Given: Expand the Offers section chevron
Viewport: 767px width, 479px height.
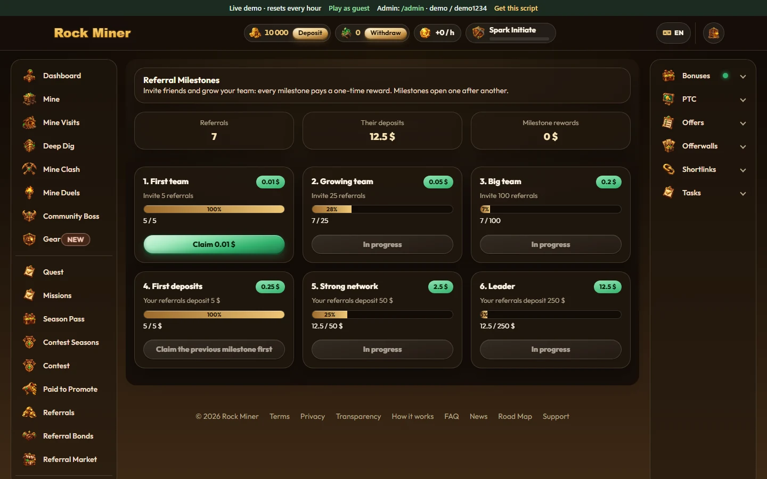Looking at the screenshot, I should coord(743,123).
